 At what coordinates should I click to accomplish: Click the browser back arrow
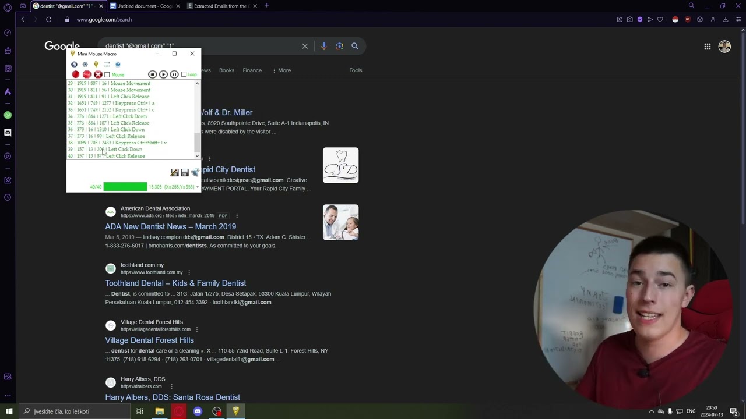[23, 19]
